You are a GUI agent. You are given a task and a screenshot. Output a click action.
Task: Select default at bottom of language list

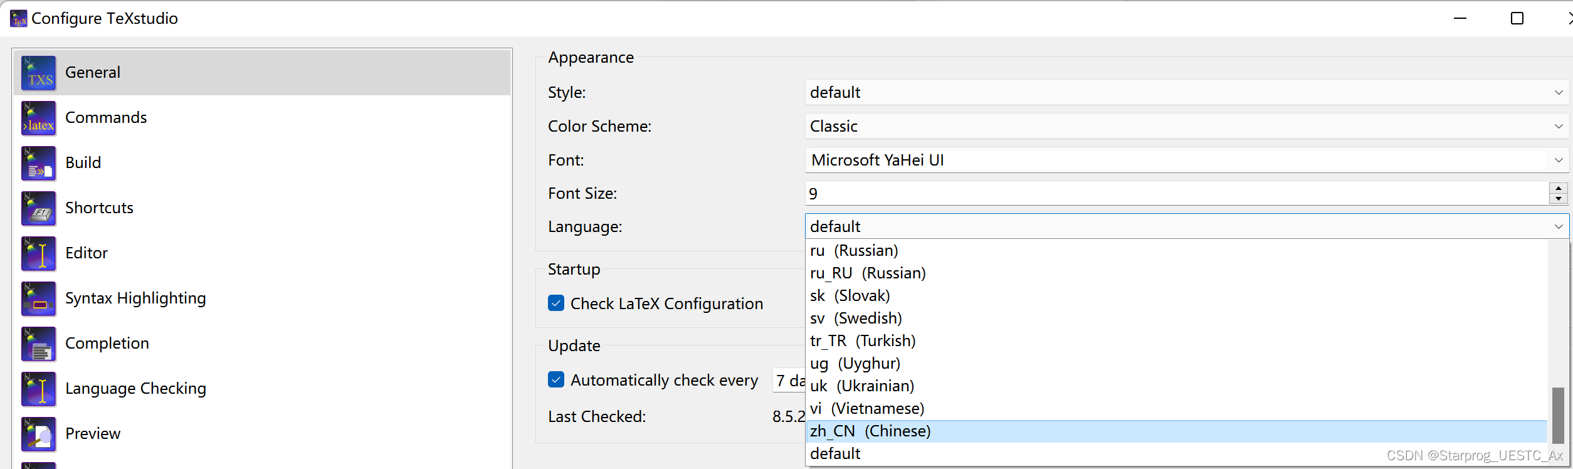[x=1177, y=453]
